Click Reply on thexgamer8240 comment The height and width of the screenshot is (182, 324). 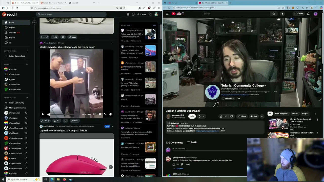(188, 164)
